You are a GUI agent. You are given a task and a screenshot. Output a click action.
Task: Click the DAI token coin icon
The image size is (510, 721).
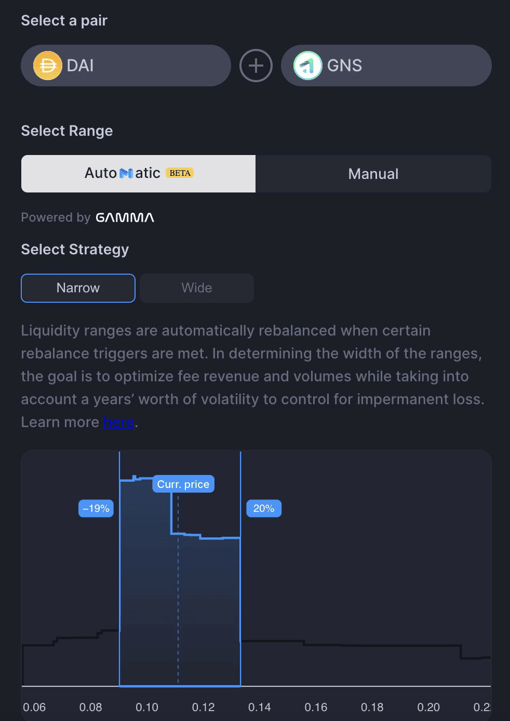tap(47, 66)
